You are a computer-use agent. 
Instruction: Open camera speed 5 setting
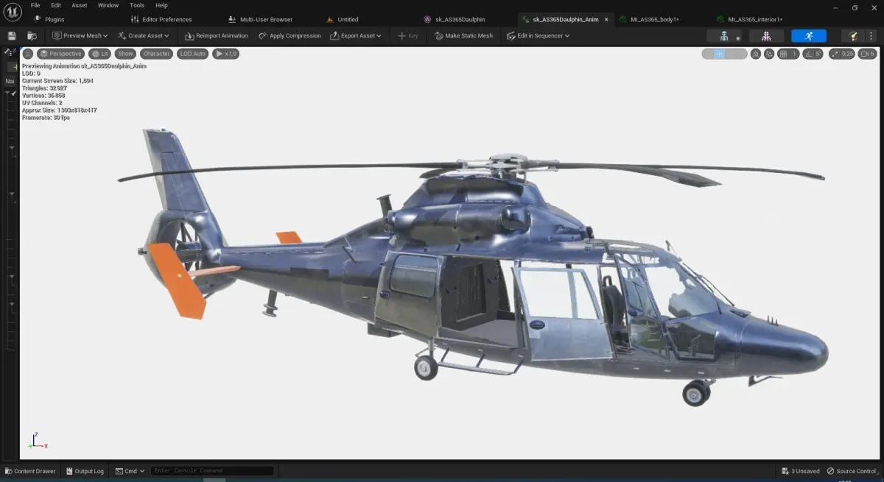(868, 54)
